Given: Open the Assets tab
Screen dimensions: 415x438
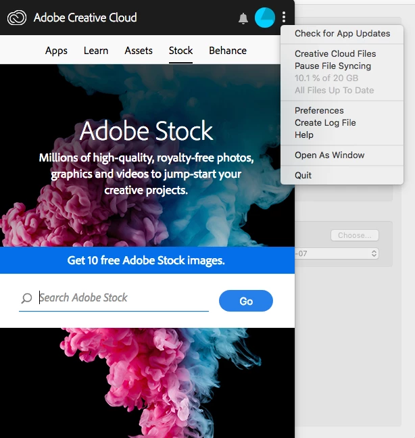Looking at the screenshot, I should (x=139, y=51).
